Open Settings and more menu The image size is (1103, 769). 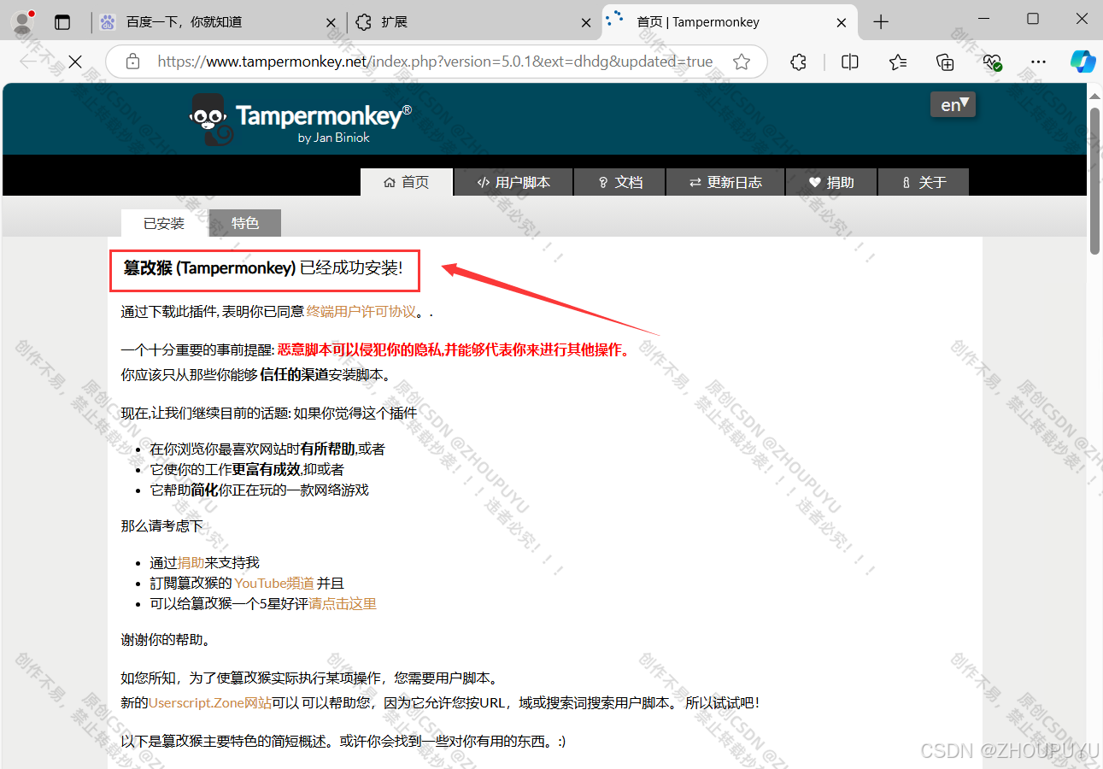pyautogui.click(x=1038, y=62)
